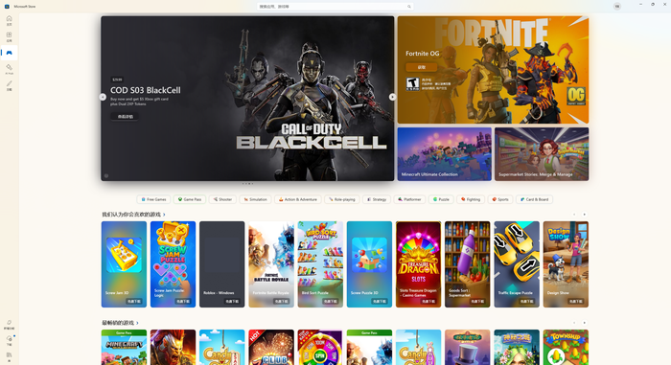
Task: Expand the best-selling games section header
Action: 120,323
